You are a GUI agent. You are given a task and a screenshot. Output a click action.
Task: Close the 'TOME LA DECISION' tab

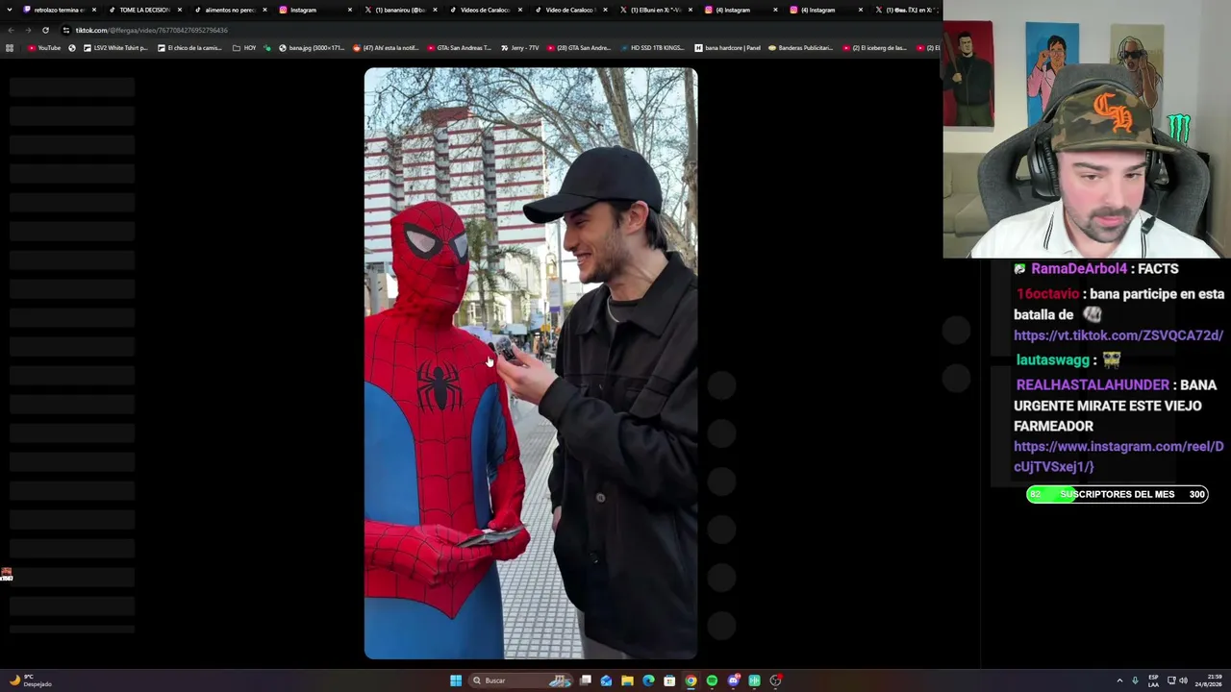(180, 10)
